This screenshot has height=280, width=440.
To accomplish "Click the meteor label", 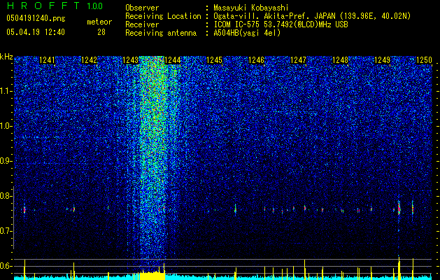I will point(99,22).
